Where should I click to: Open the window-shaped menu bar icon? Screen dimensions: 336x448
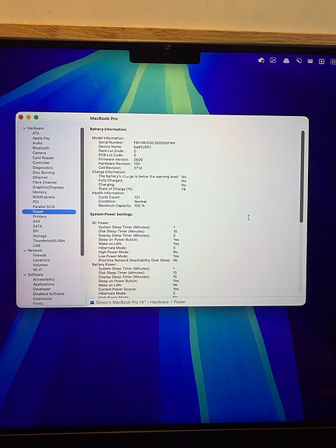coord(310,61)
